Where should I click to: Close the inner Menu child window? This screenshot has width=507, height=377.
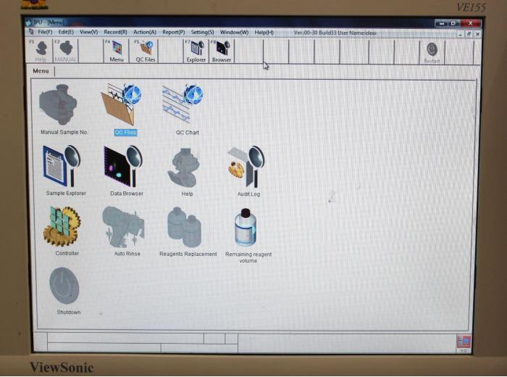click(477, 34)
